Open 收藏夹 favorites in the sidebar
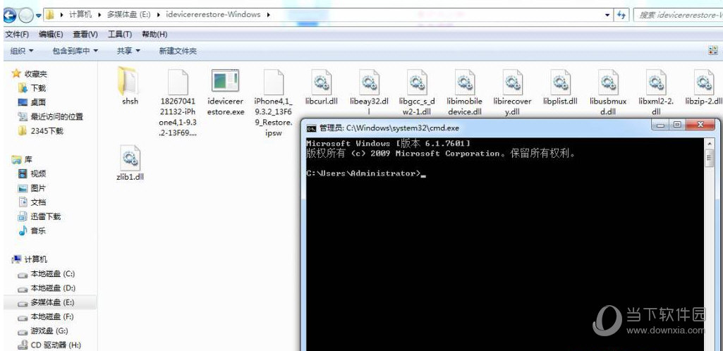Screen dimensions: 723x351 coord(30,74)
